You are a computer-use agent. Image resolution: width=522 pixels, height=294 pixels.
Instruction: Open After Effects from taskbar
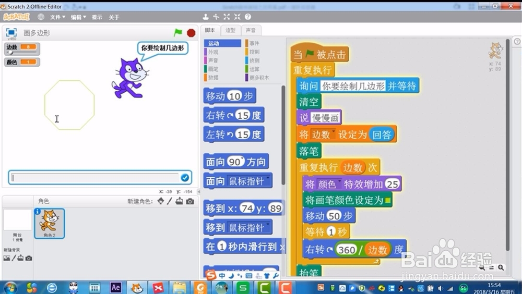115,287
